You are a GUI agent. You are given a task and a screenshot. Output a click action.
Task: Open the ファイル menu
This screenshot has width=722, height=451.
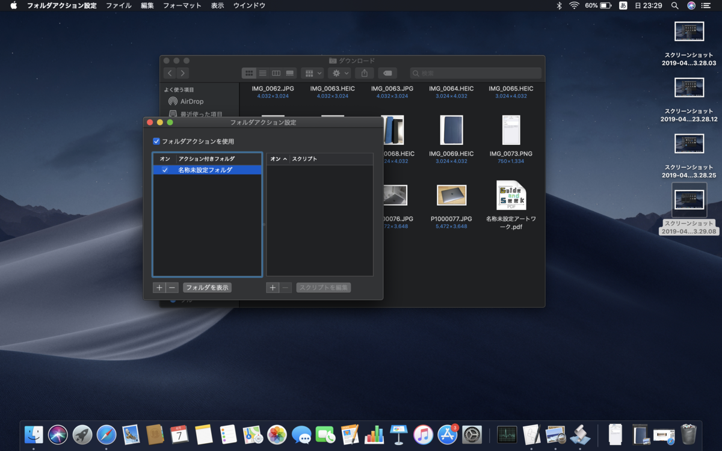(119, 5)
